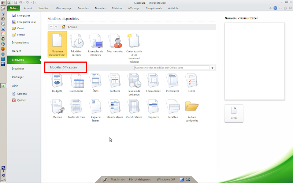Click the search arrow button for Office.com templates
The width and height of the screenshot is (293, 183).
click(212, 68)
